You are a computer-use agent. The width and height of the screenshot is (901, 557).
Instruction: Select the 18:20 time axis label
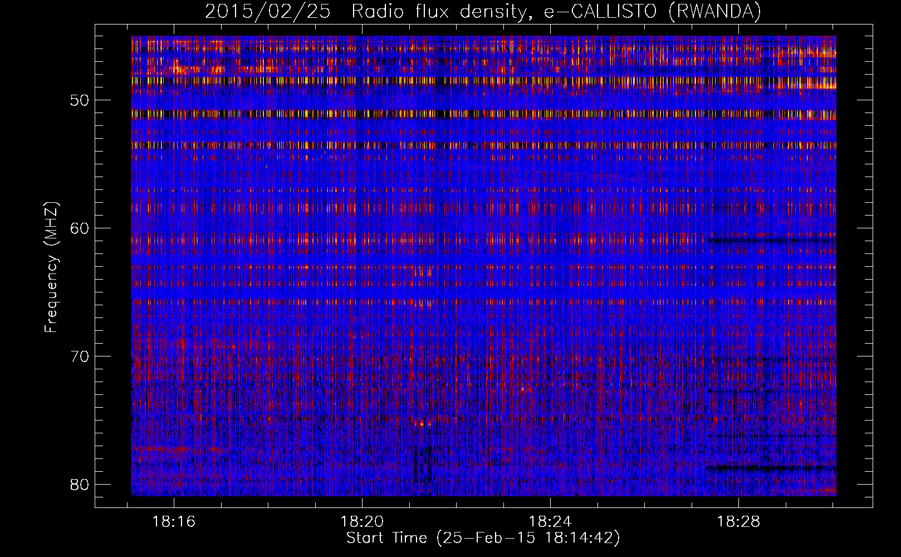[x=362, y=522]
